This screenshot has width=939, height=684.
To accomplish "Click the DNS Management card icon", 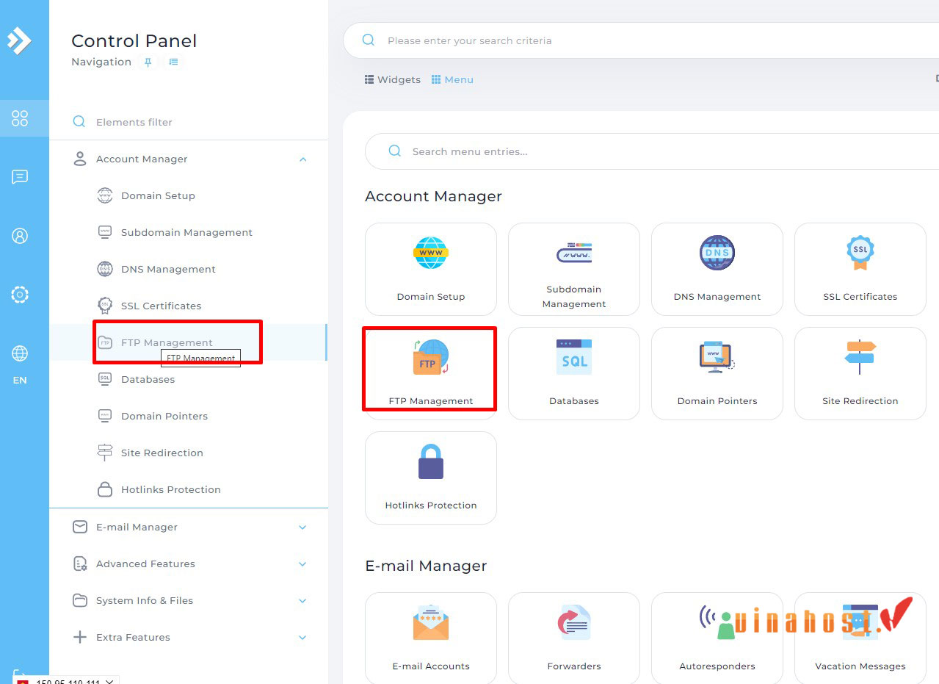I will coord(717,253).
